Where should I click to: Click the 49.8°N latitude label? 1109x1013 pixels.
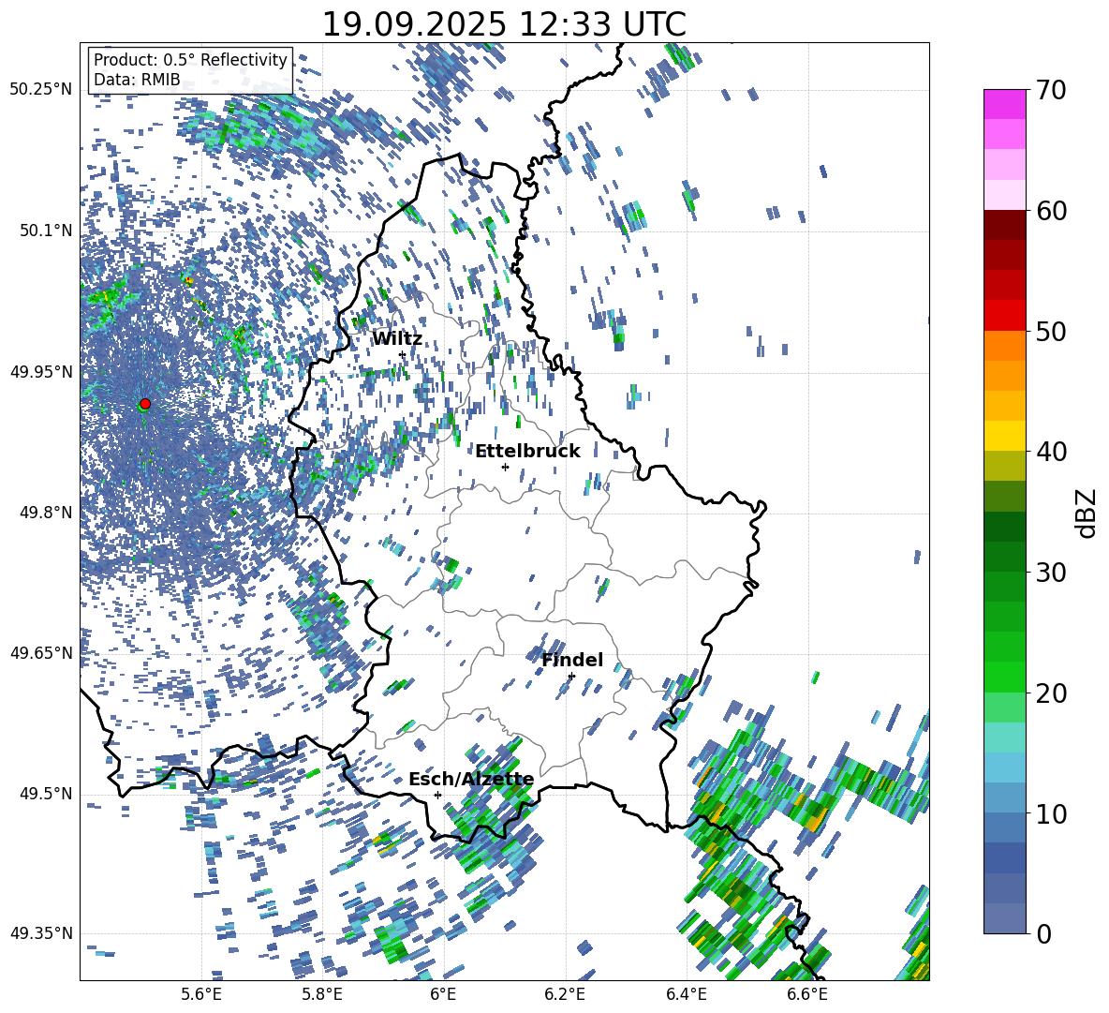click(45, 513)
